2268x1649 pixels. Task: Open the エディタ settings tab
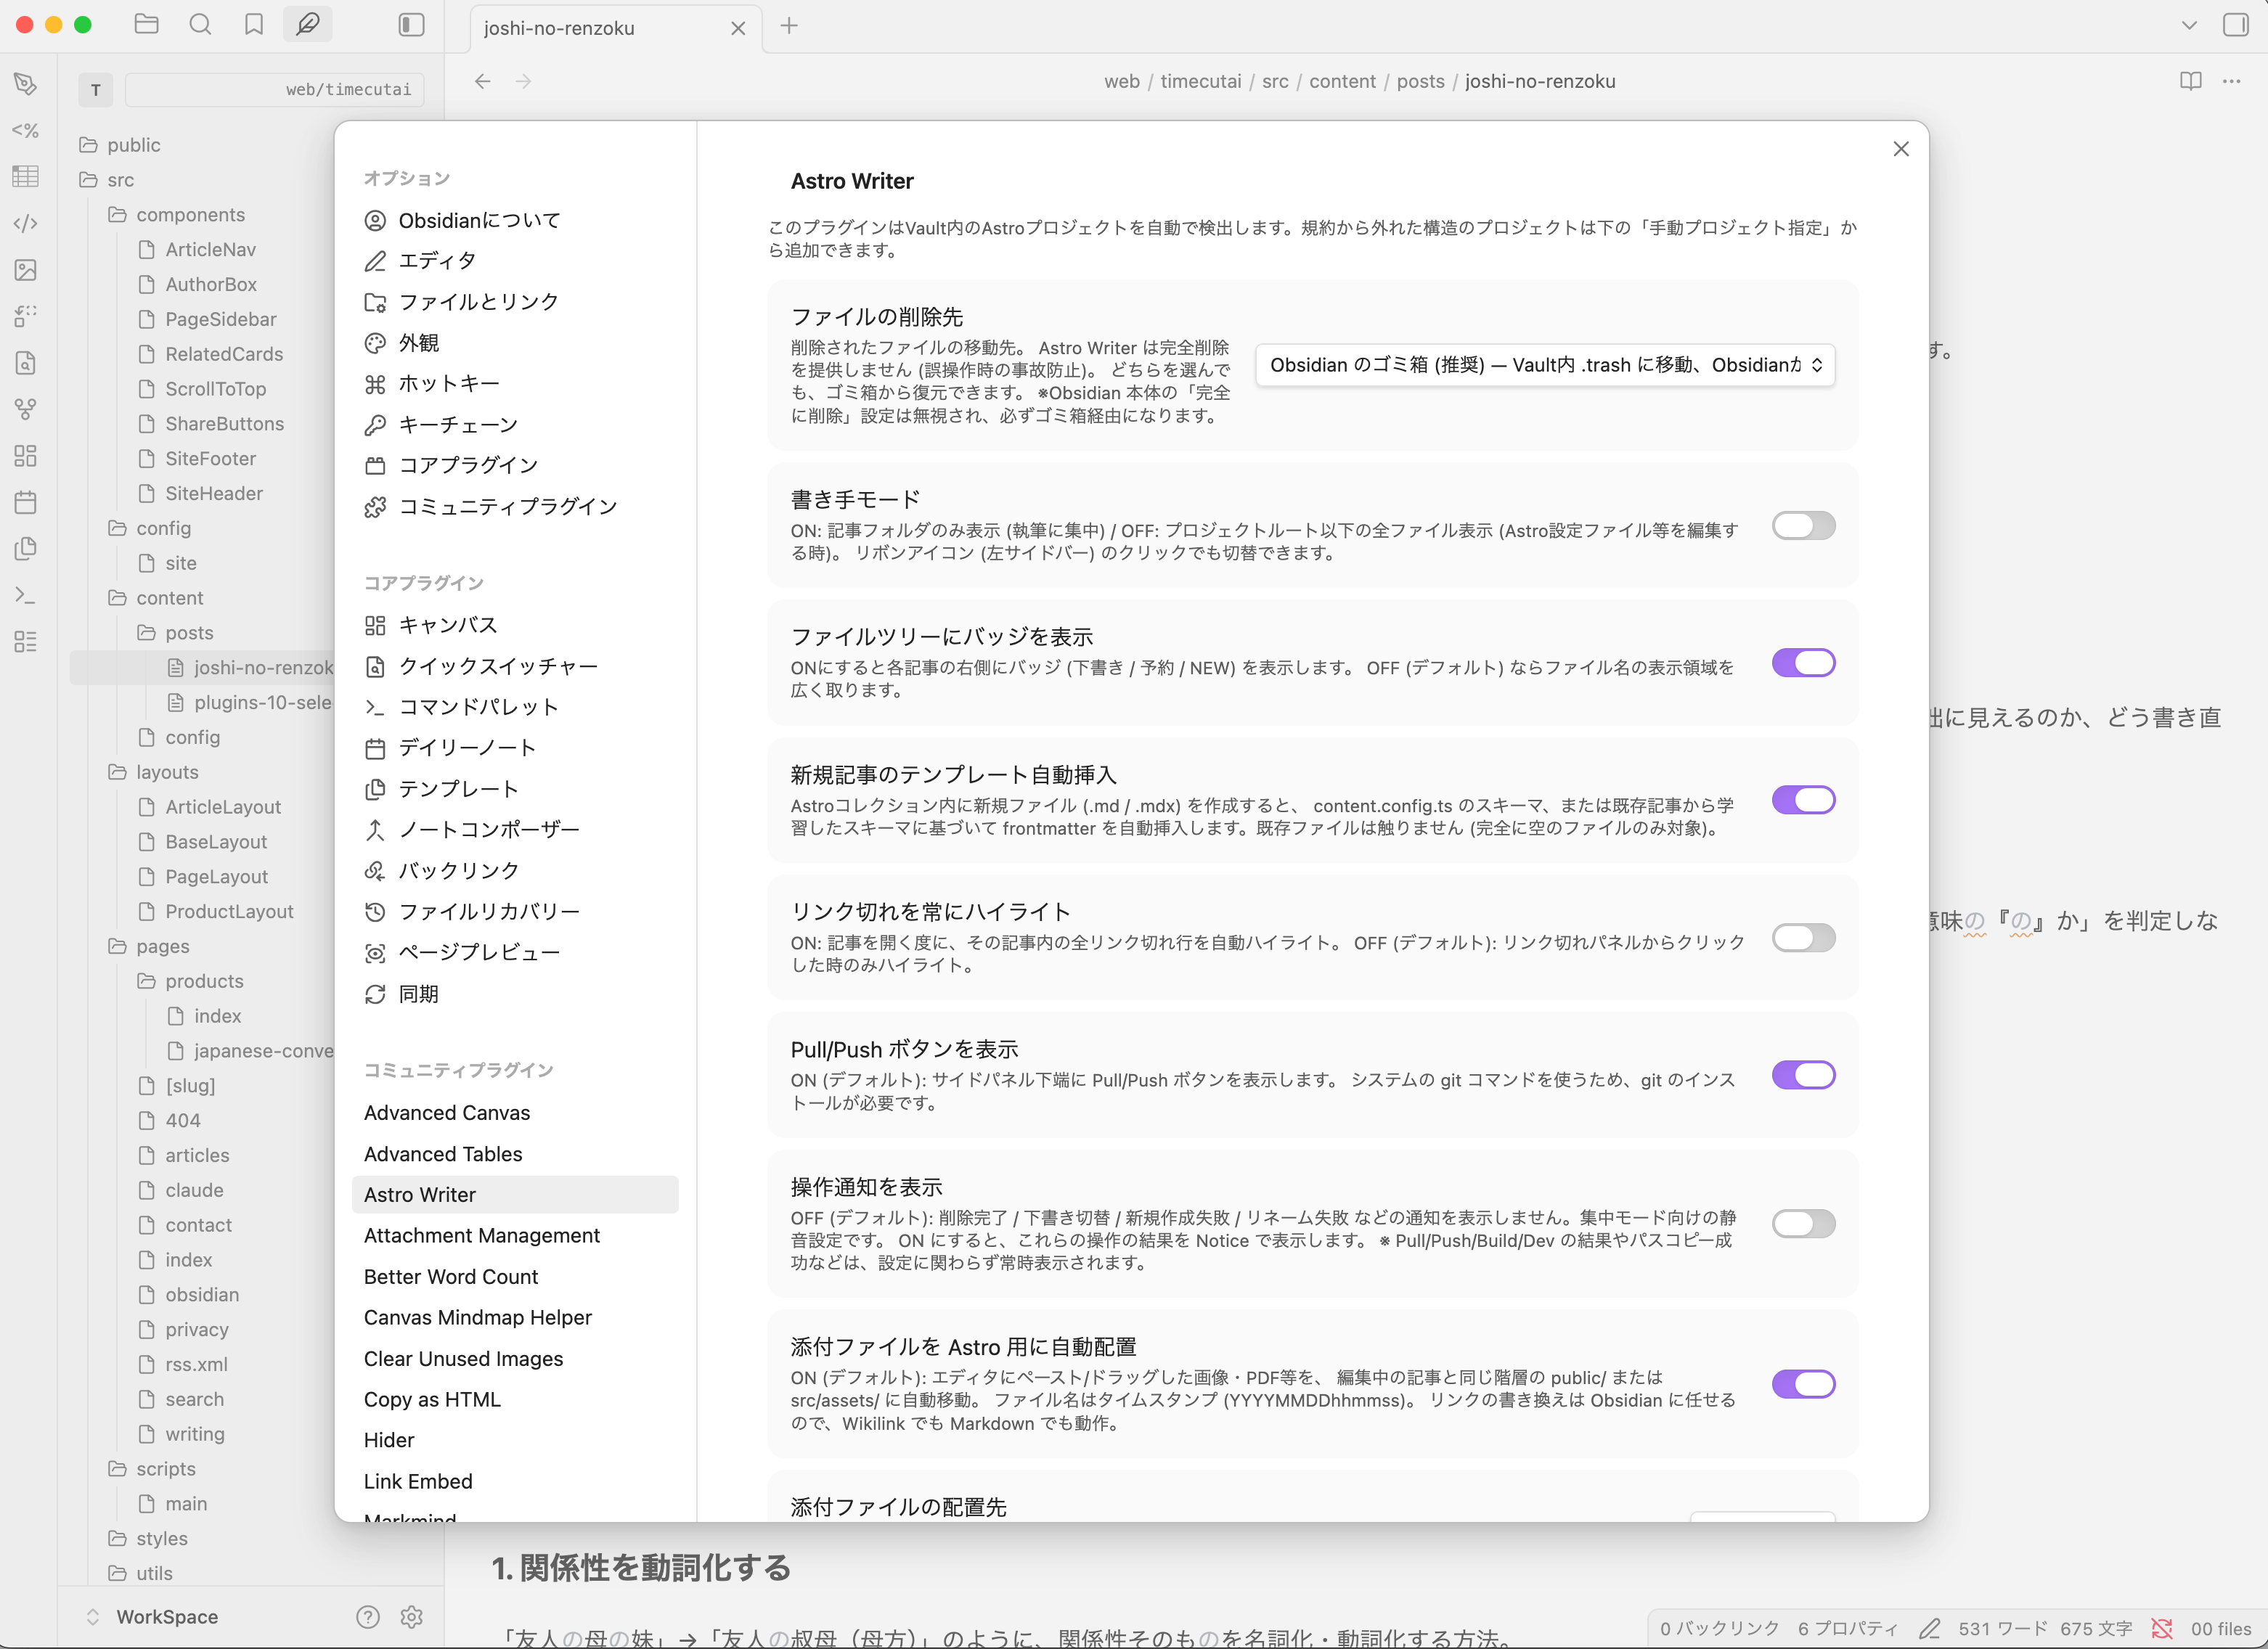click(515, 261)
